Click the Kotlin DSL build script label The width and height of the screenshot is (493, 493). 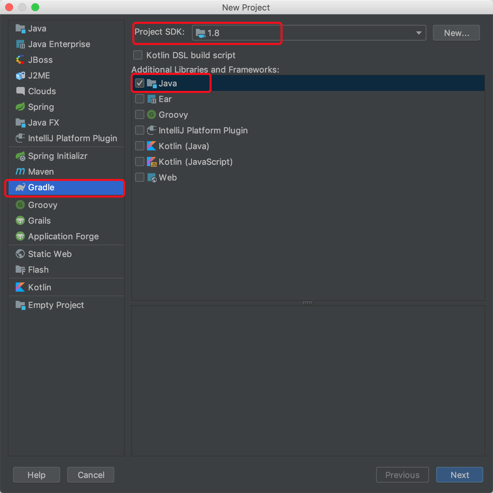191,55
